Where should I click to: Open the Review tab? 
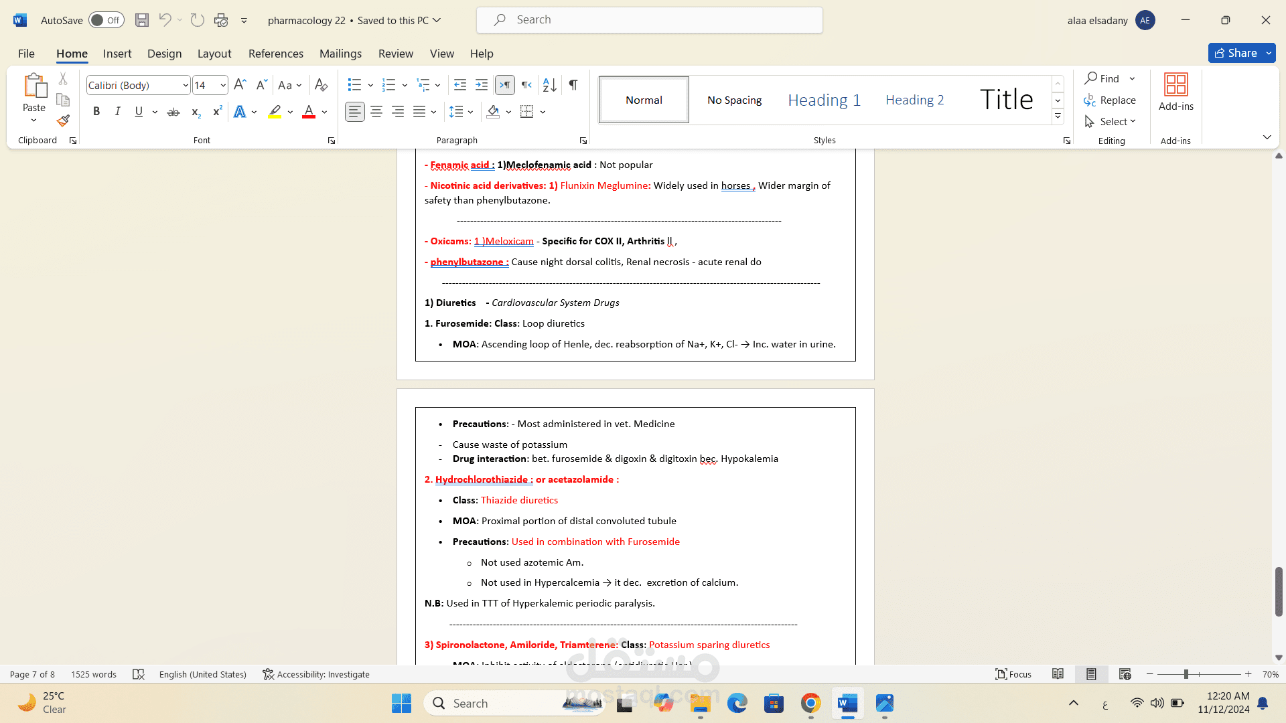click(396, 54)
